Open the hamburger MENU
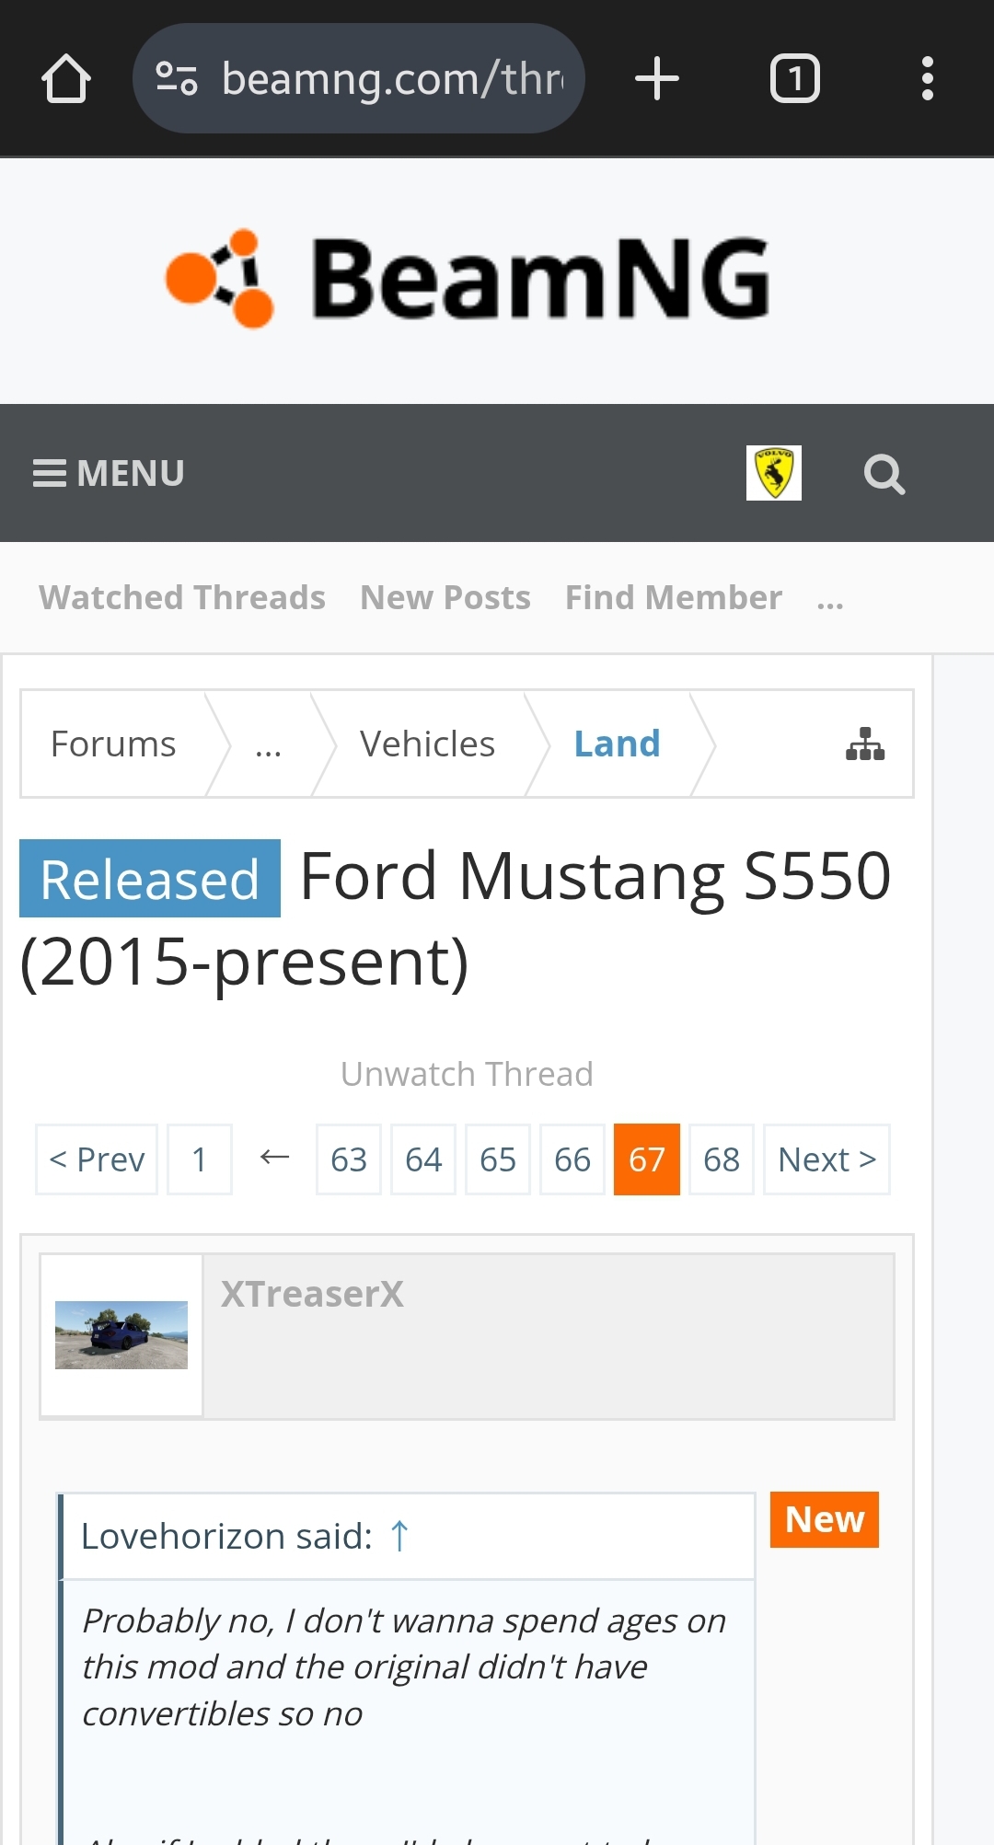Screen dimensions: 994x1845 [x=109, y=473]
